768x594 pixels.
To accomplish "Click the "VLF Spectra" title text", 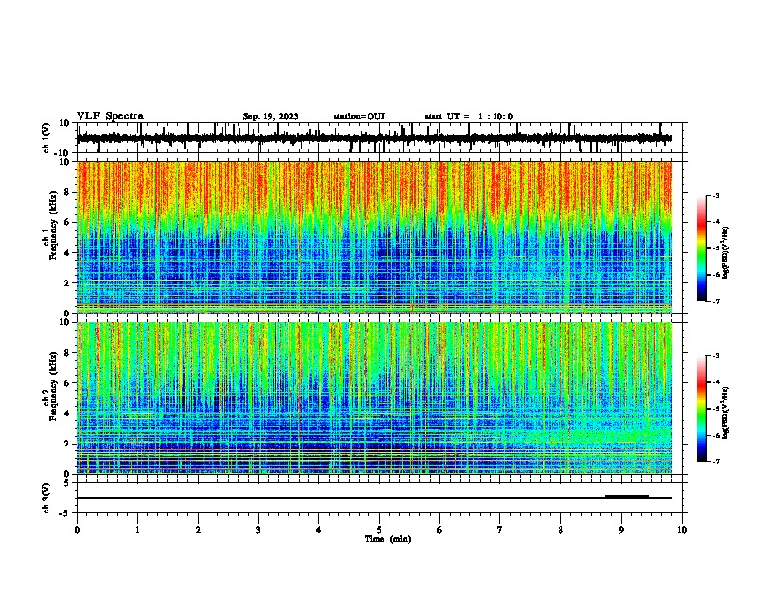I will pyautogui.click(x=110, y=116).
